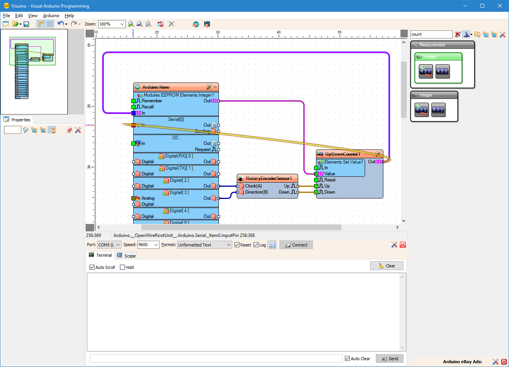Expand all properties with the folder-plus icon
The width and height of the screenshot is (509, 367).
(x=34, y=130)
